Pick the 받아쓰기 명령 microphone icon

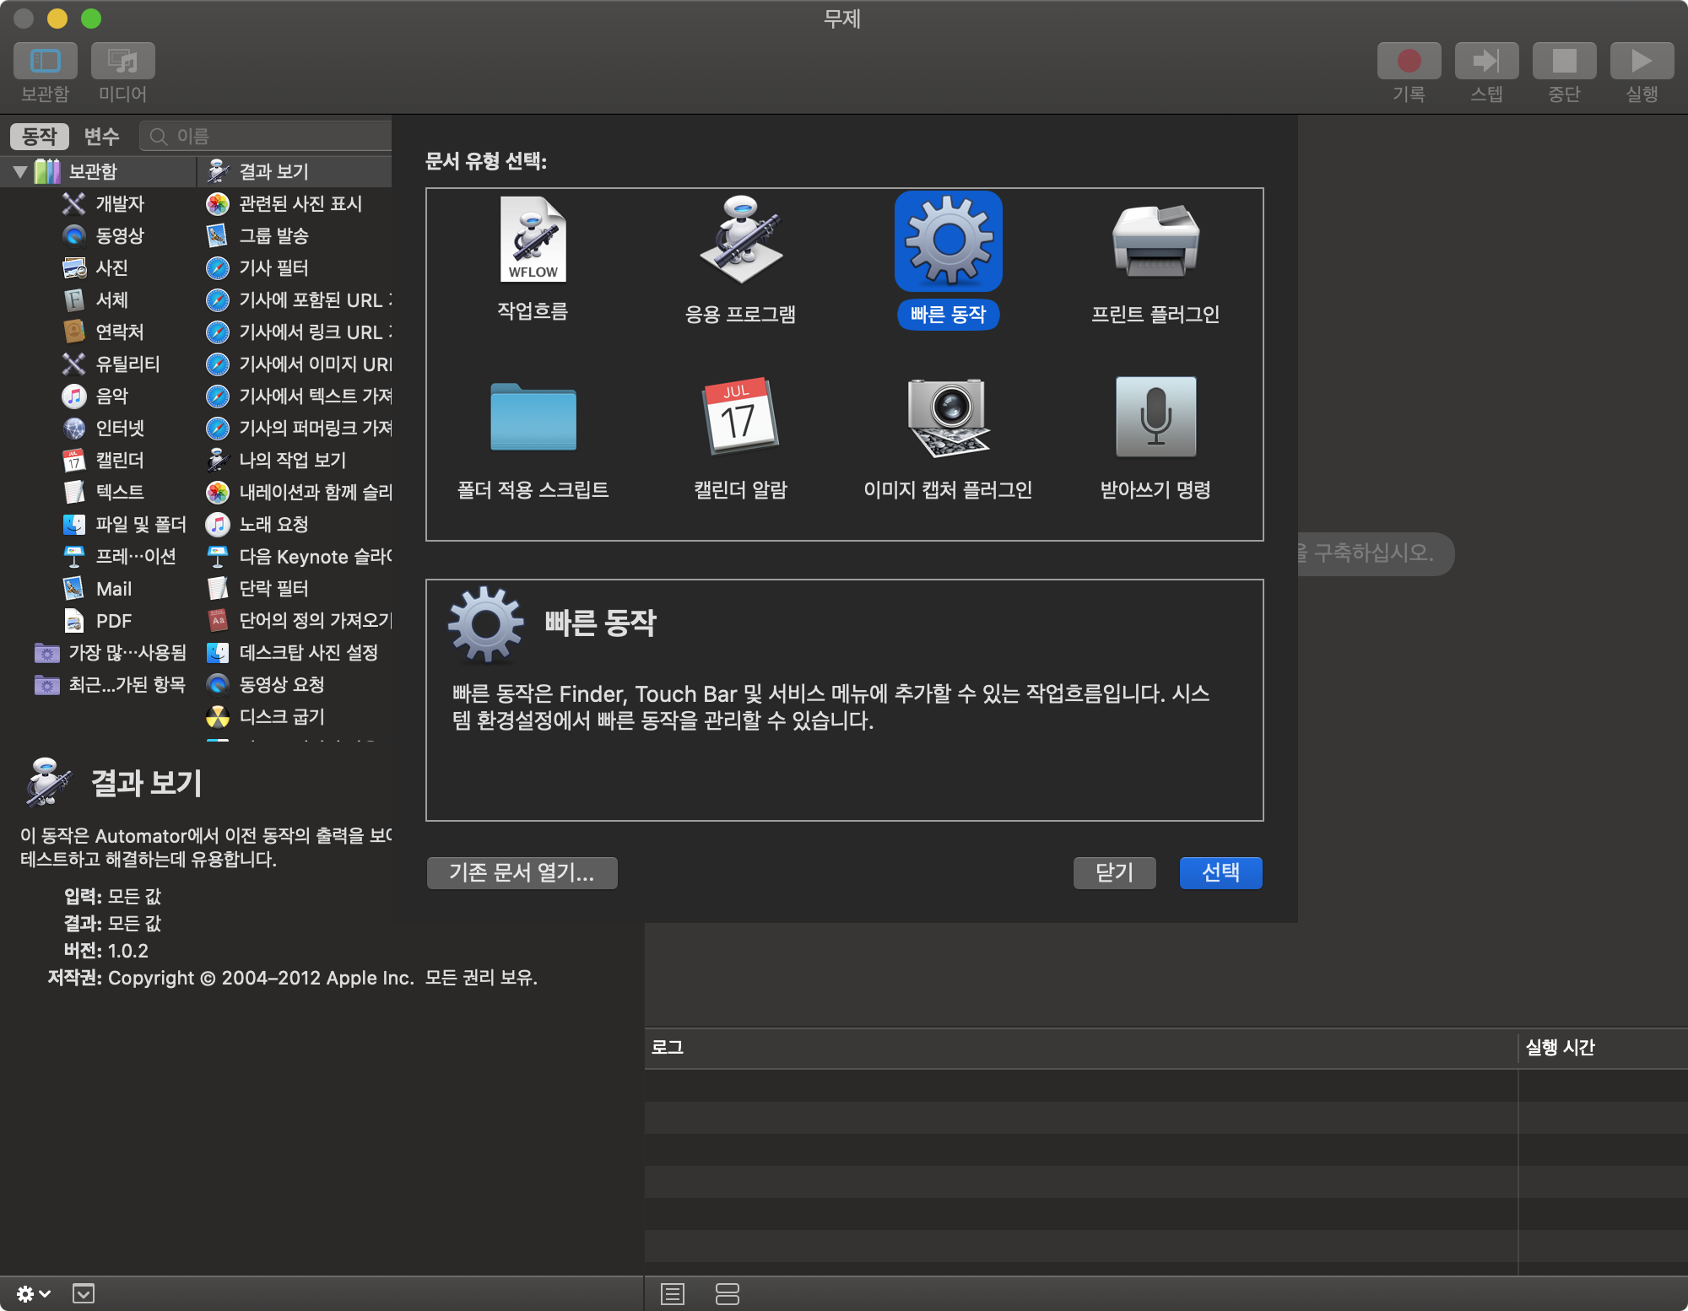click(1155, 417)
